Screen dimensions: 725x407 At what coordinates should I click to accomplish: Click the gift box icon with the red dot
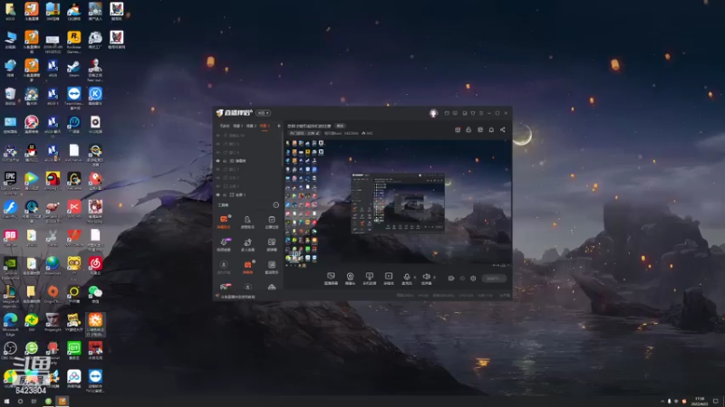[x=458, y=129]
